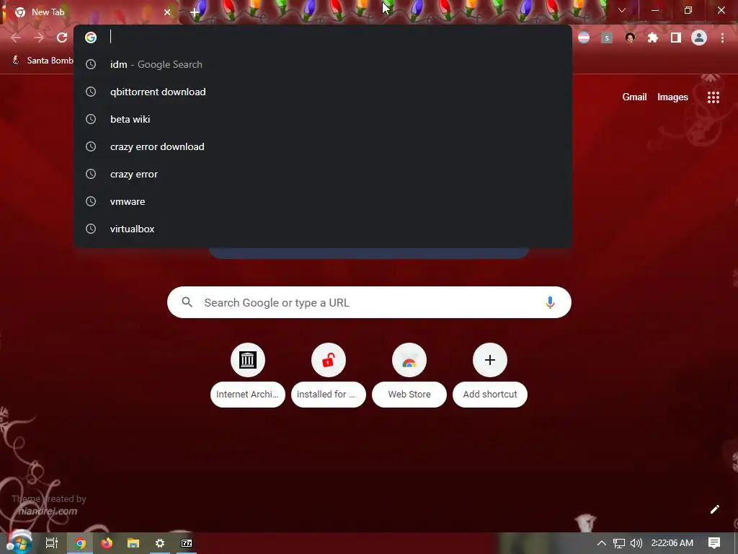Click the Web Store label
The height and width of the screenshot is (554, 738).
click(x=409, y=395)
